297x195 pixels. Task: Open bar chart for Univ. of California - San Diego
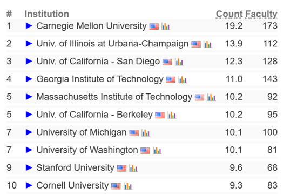click(x=179, y=62)
